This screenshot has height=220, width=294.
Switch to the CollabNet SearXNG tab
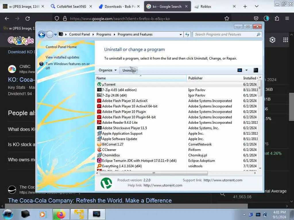click(71, 6)
